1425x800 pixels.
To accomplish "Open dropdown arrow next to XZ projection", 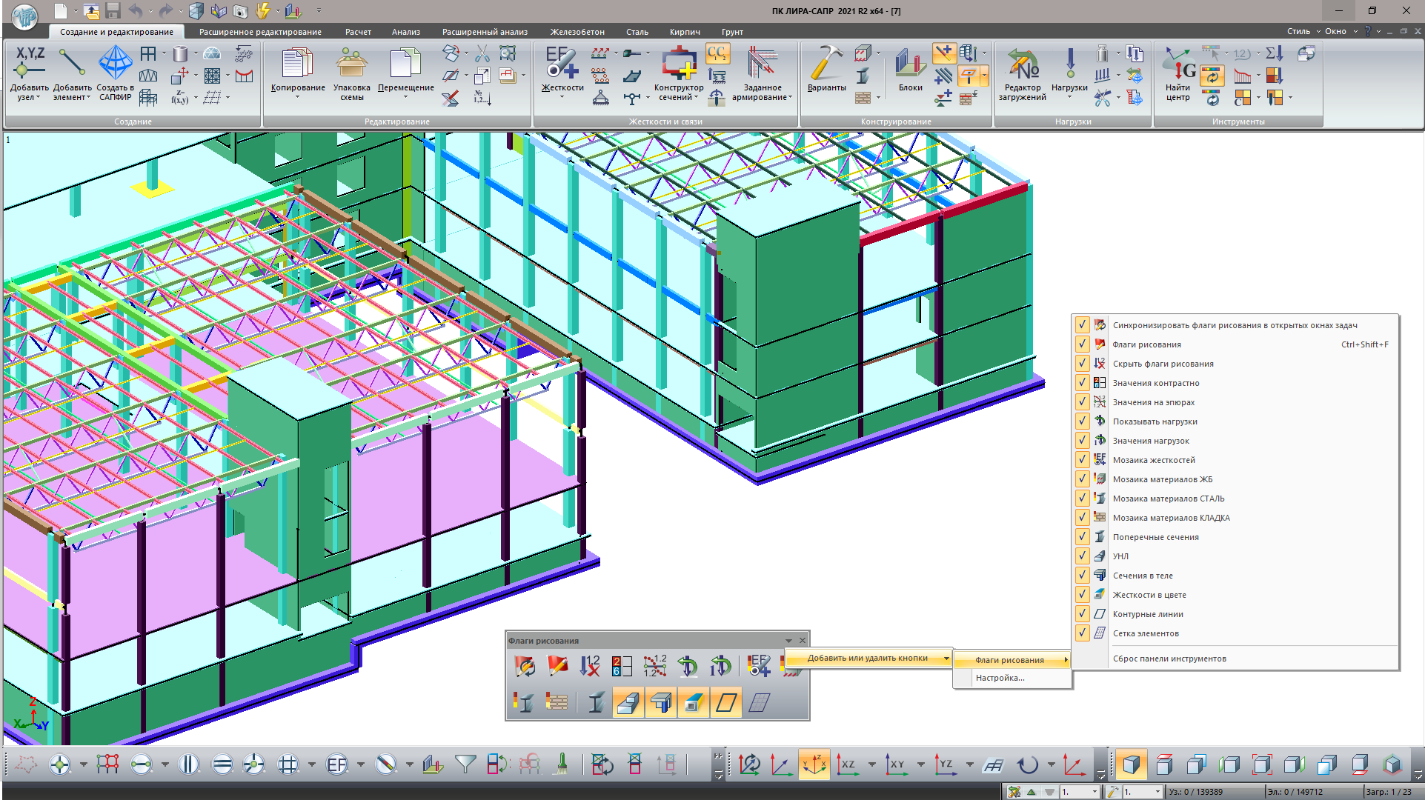I will click(871, 764).
